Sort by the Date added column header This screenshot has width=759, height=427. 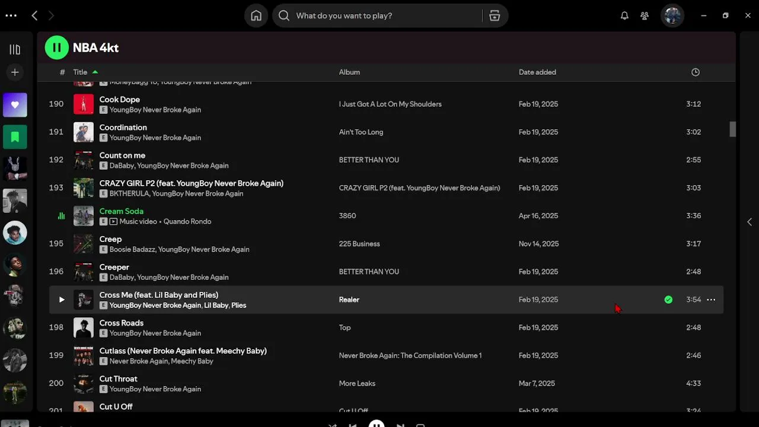coord(537,72)
